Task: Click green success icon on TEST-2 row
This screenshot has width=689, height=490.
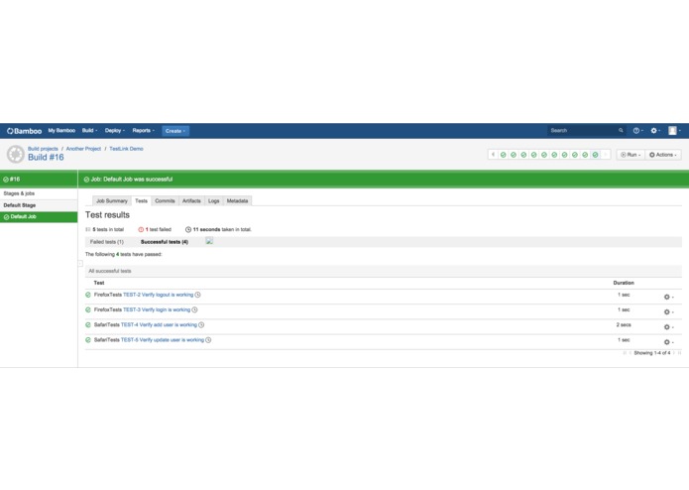Action: point(88,295)
